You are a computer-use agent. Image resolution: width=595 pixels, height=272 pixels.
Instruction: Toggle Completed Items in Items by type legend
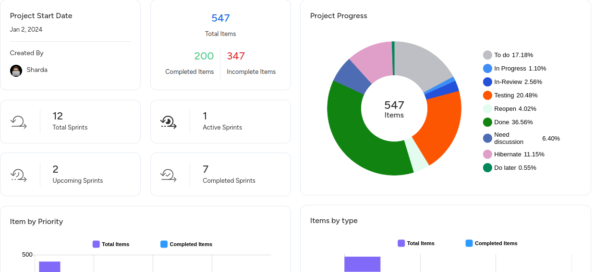[x=491, y=243]
